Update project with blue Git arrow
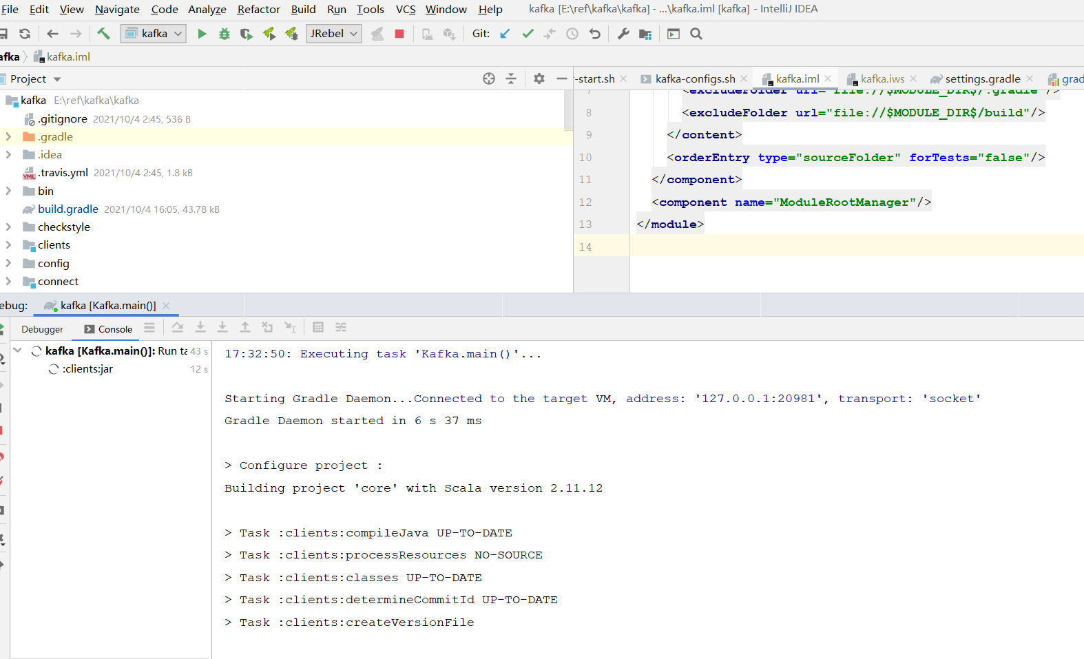Viewport: 1084px width, 659px height. [505, 34]
